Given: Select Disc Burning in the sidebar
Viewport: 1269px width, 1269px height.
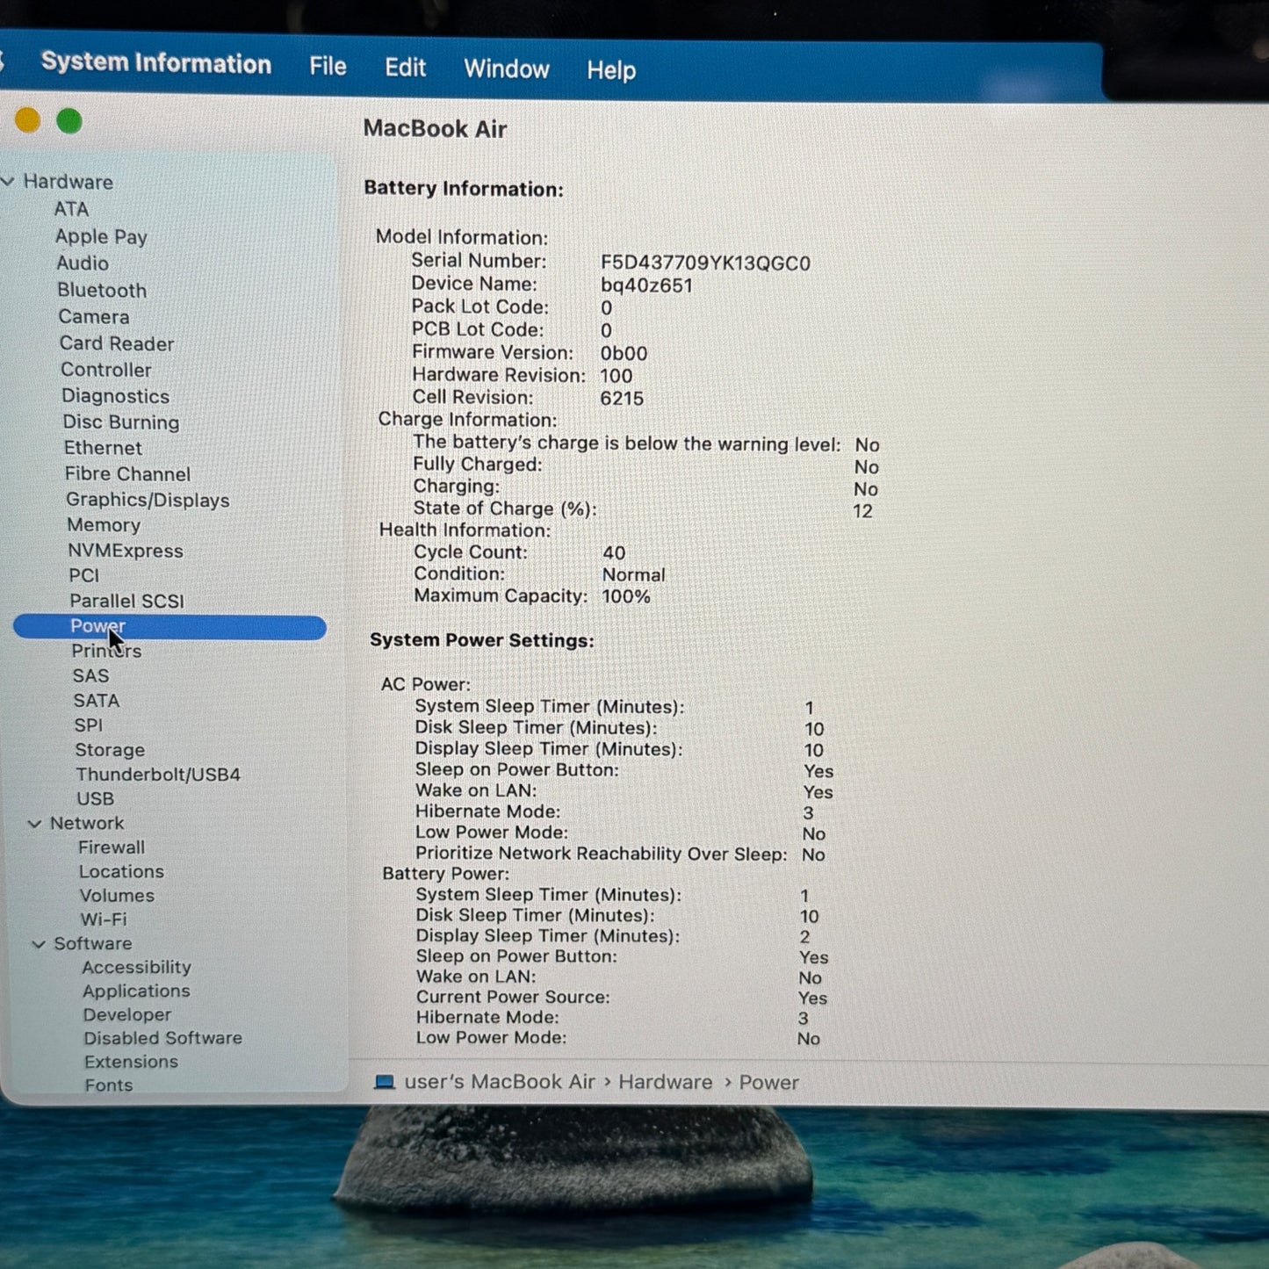Looking at the screenshot, I should pos(121,422).
